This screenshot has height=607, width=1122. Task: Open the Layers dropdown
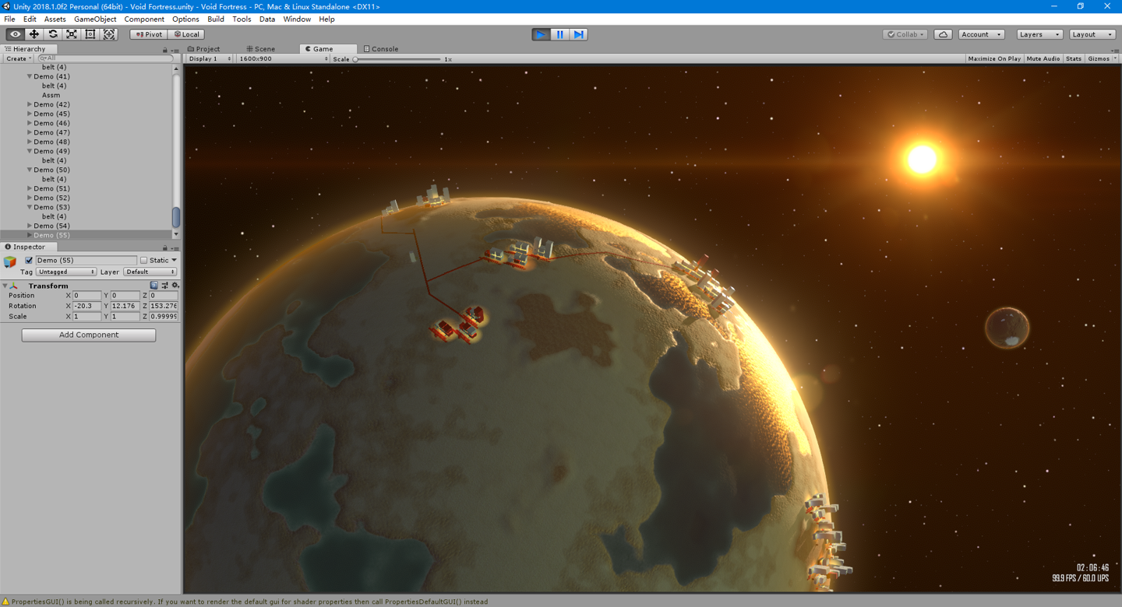point(1039,34)
